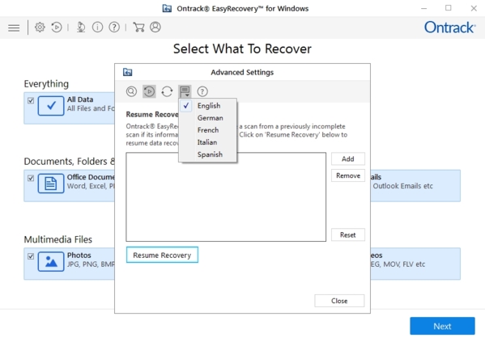
Task: Select German language
Action: click(x=208, y=118)
